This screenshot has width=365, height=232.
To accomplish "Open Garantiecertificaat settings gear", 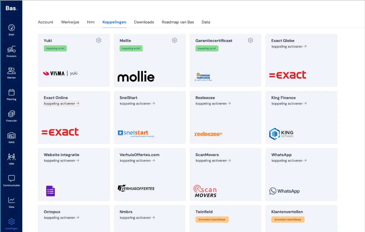I will [x=250, y=40].
